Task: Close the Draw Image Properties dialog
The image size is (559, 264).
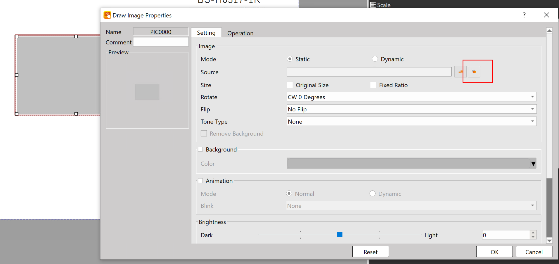Action: pos(546,15)
